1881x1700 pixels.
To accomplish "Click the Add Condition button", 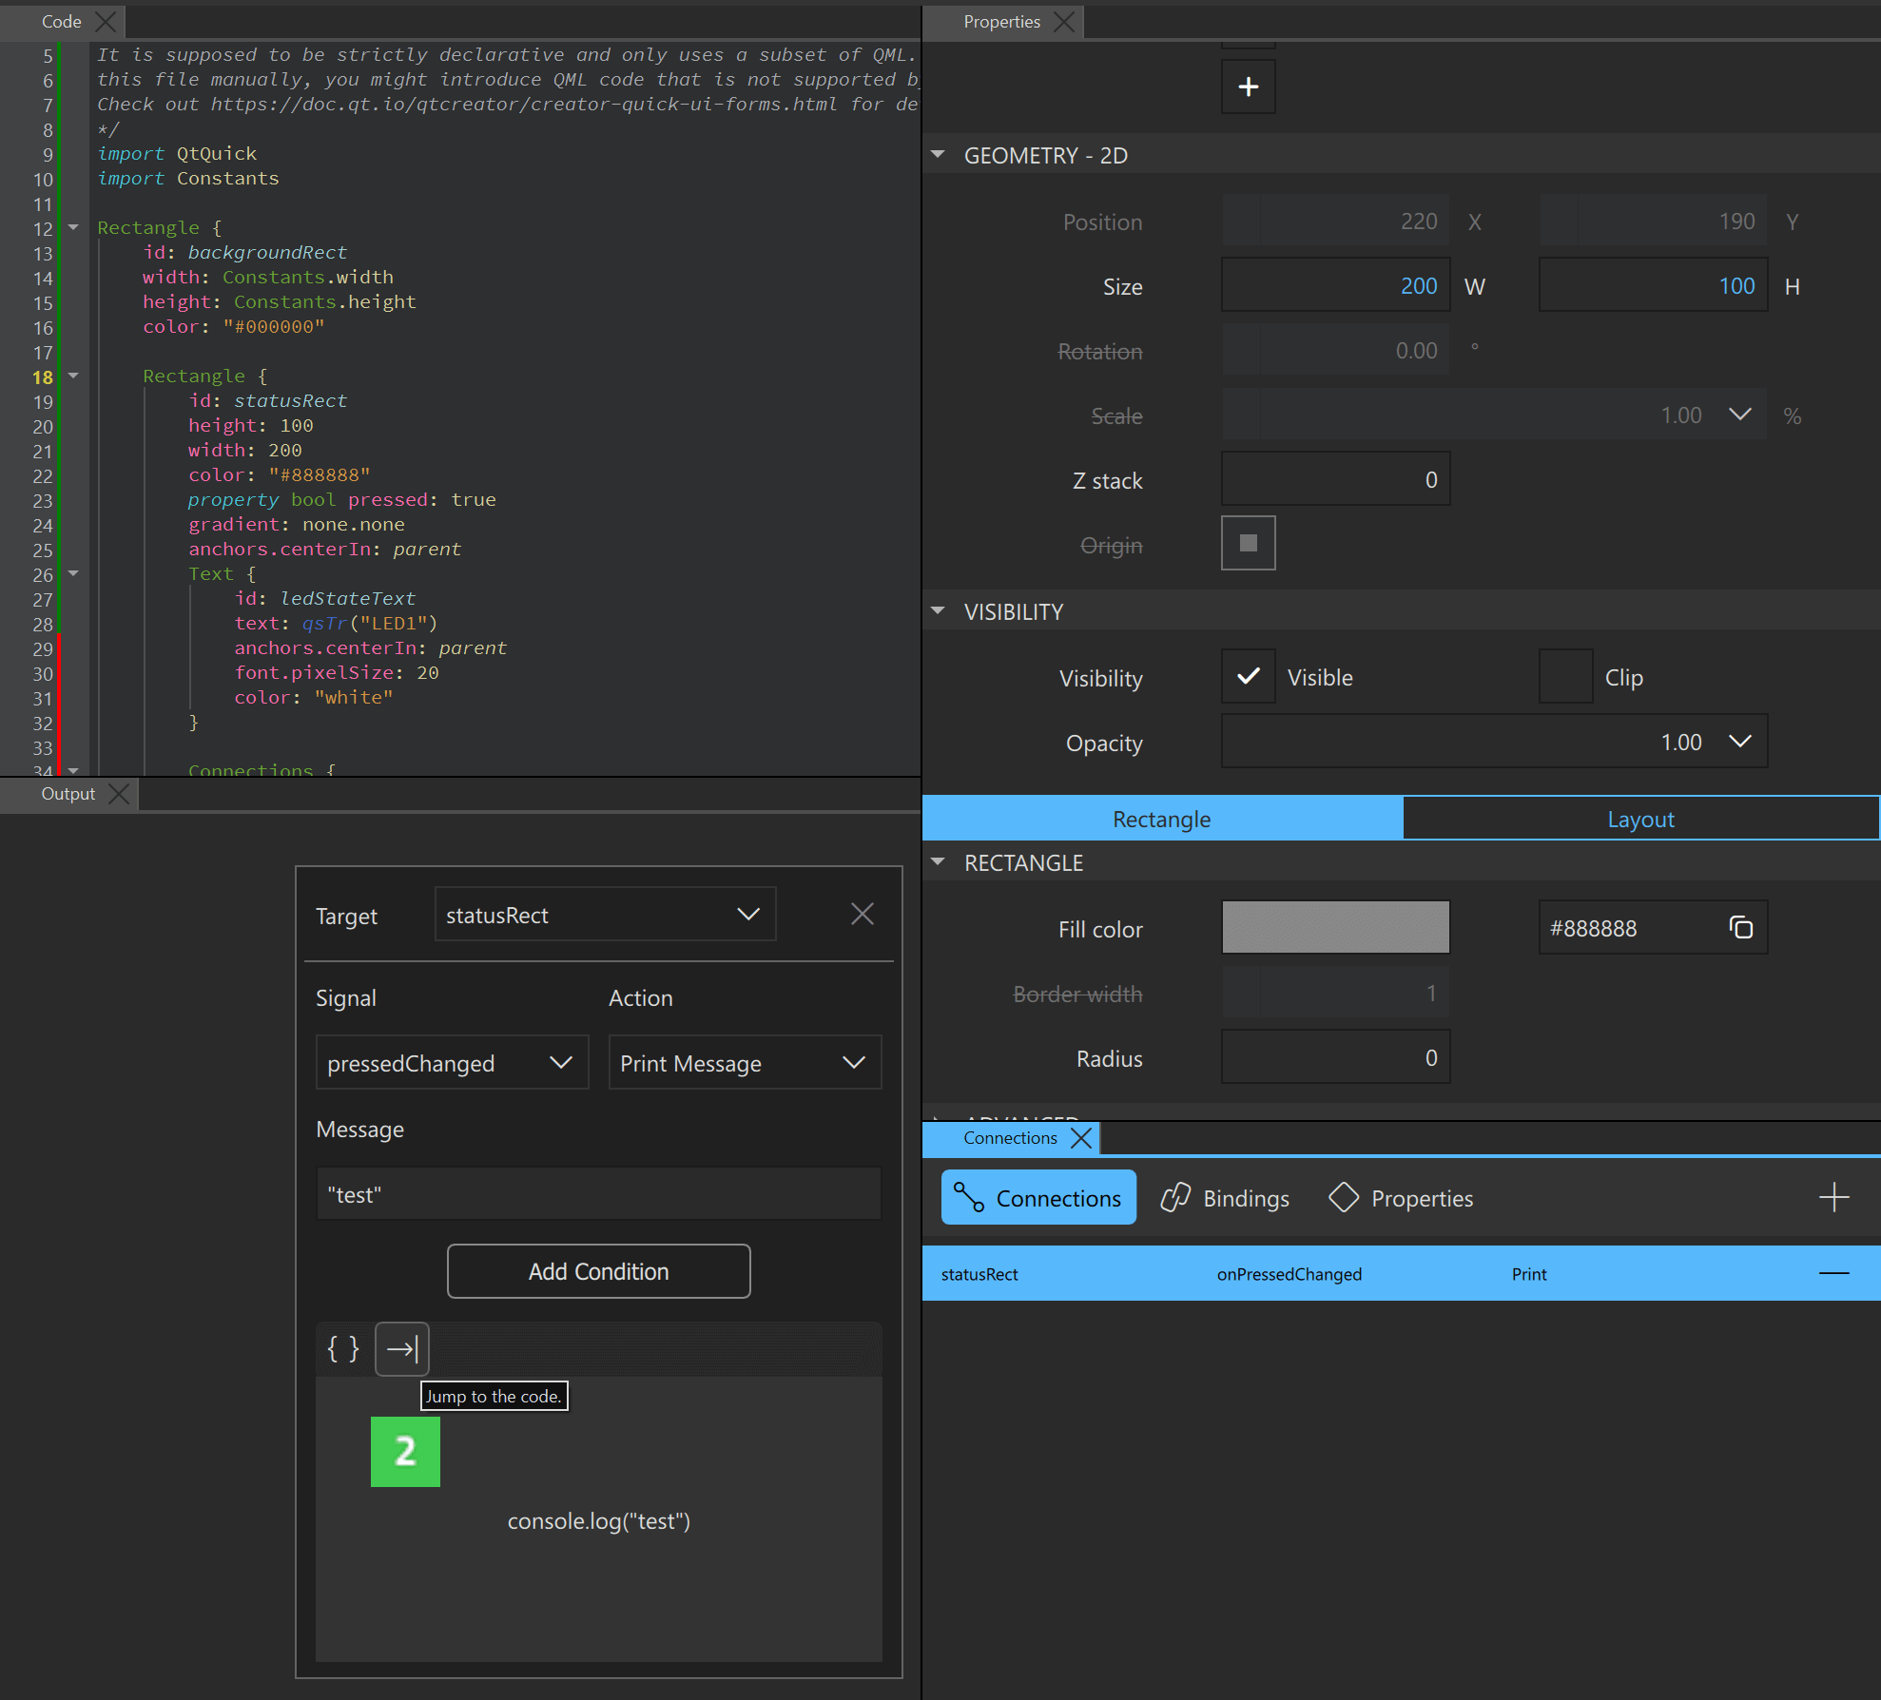I will pyautogui.click(x=598, y=1271).
